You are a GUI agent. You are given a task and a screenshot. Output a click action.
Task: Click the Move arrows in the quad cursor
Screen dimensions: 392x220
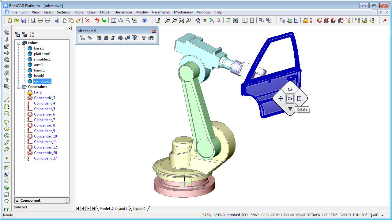(x=281, y=98)
